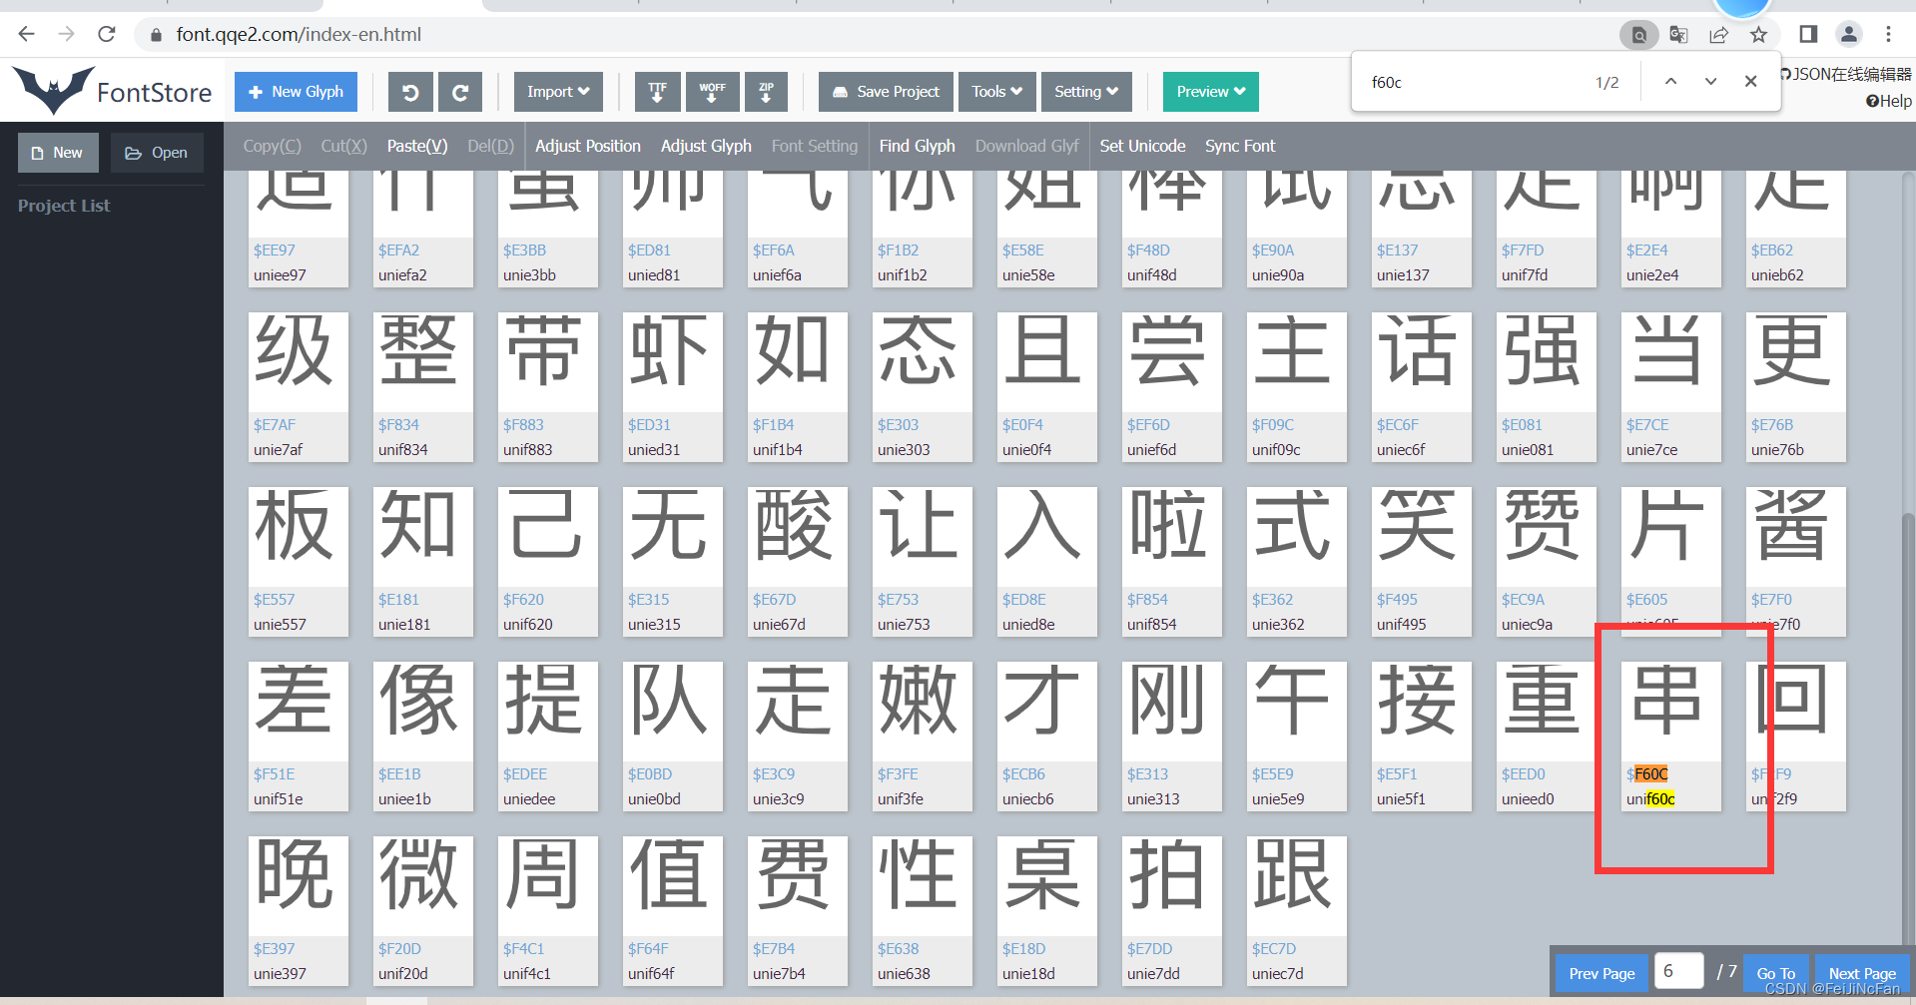The image size is (1916, 1005).
Task: Select the glyph unie76b
Action: point(1795,386)
